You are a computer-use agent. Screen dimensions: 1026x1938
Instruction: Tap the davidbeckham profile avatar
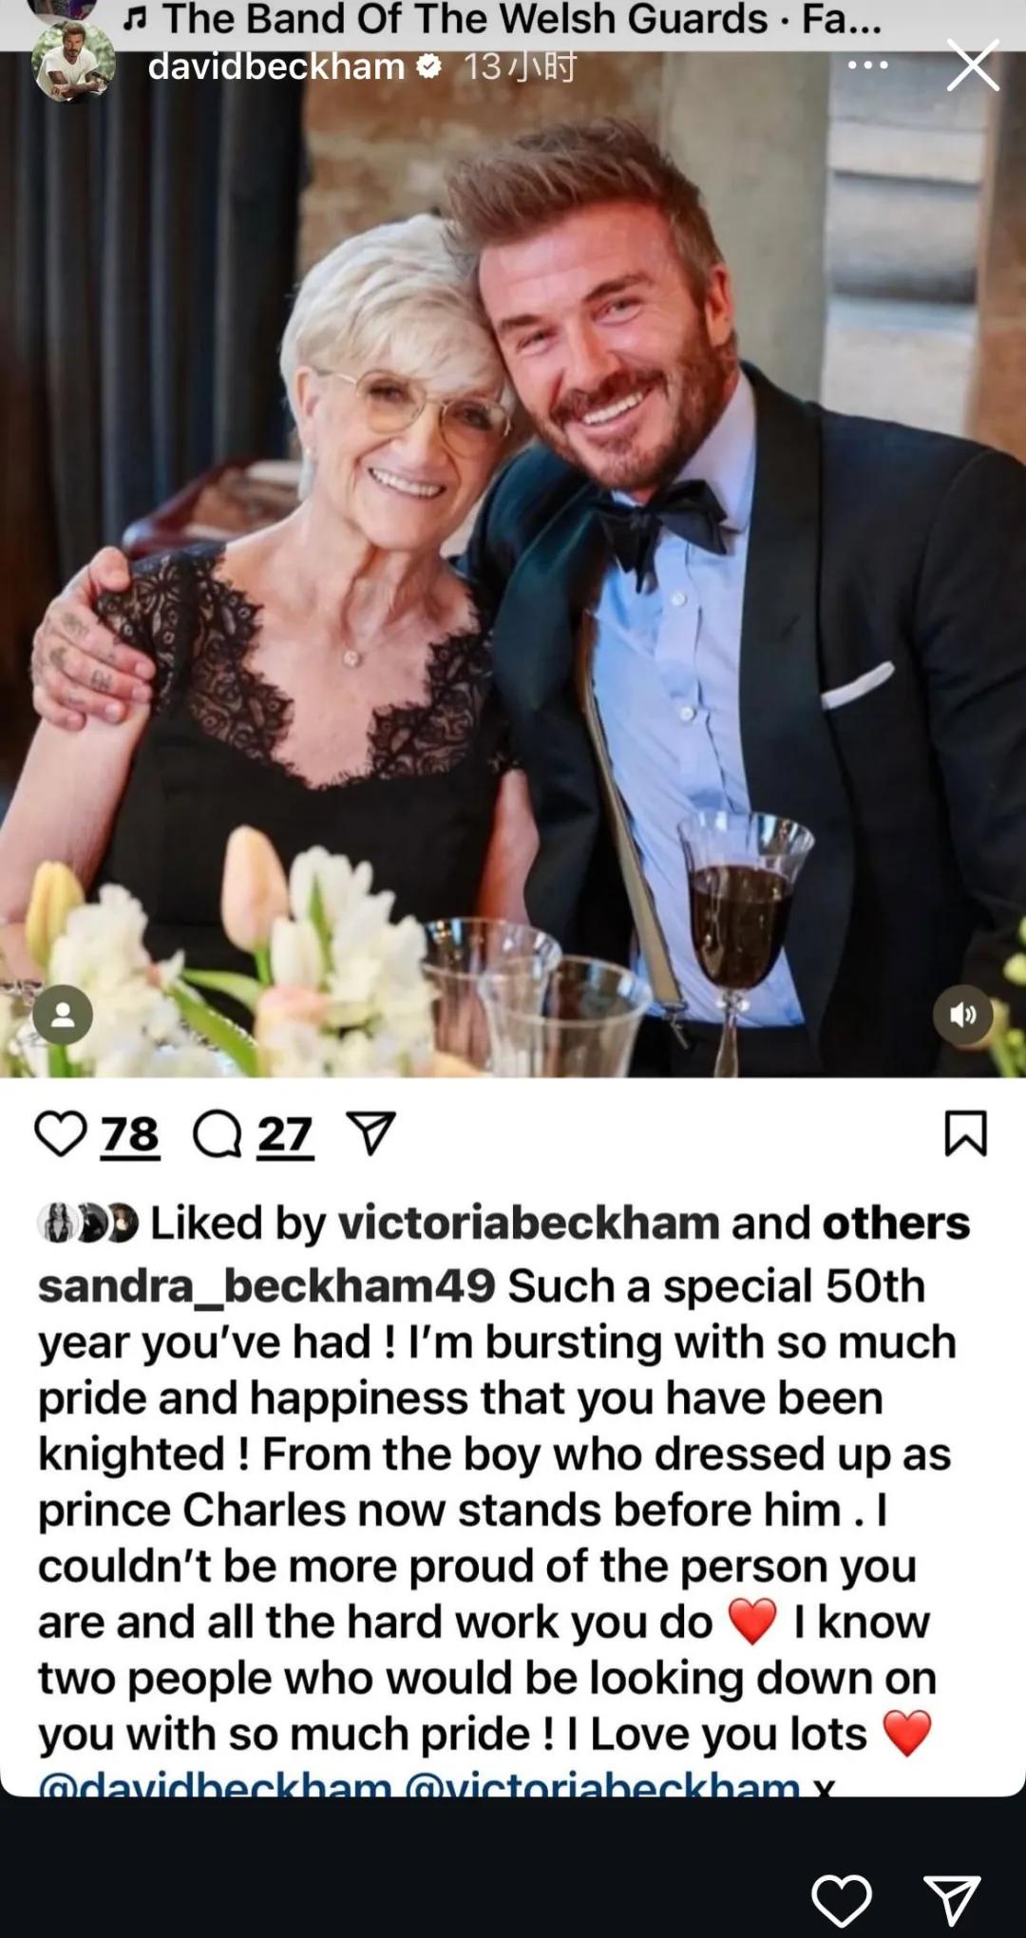click(x=73, y=61)
